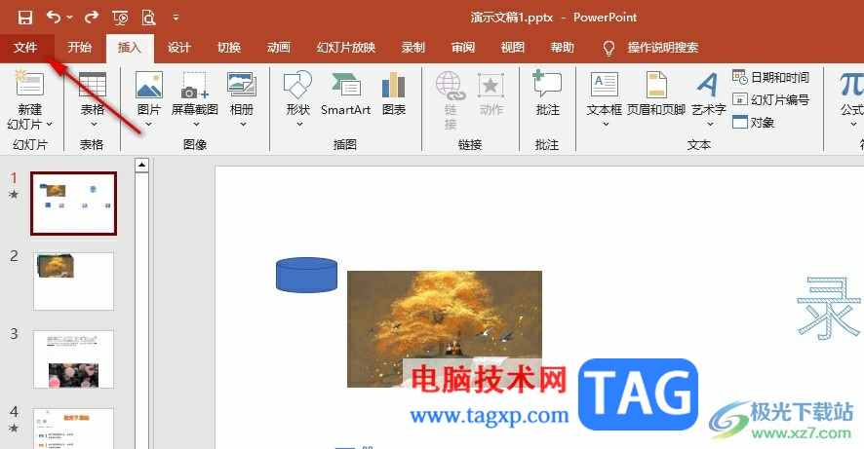Screen dimensions: 864x449
Task: Click the animation star under slide 1 number
Action: pyautogui.click(x=14, y=194)
